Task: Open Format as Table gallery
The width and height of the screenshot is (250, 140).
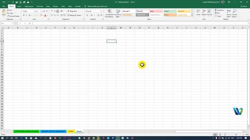Action: pyautogui.click(x=118, y=13)
